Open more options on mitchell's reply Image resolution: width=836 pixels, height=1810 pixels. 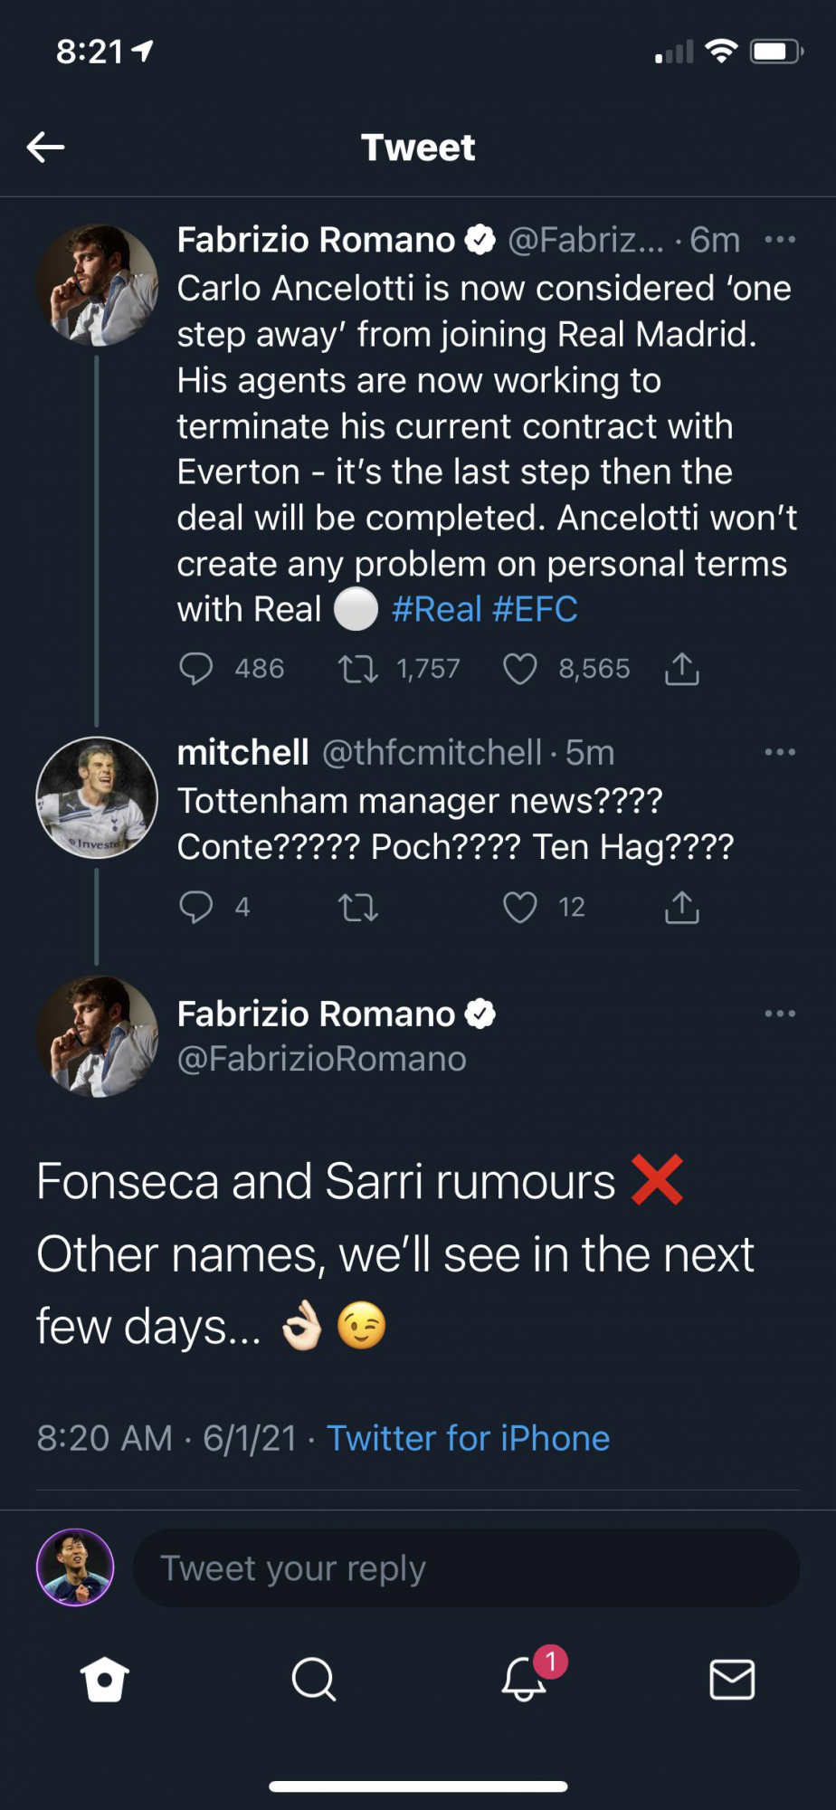(780, 752)
